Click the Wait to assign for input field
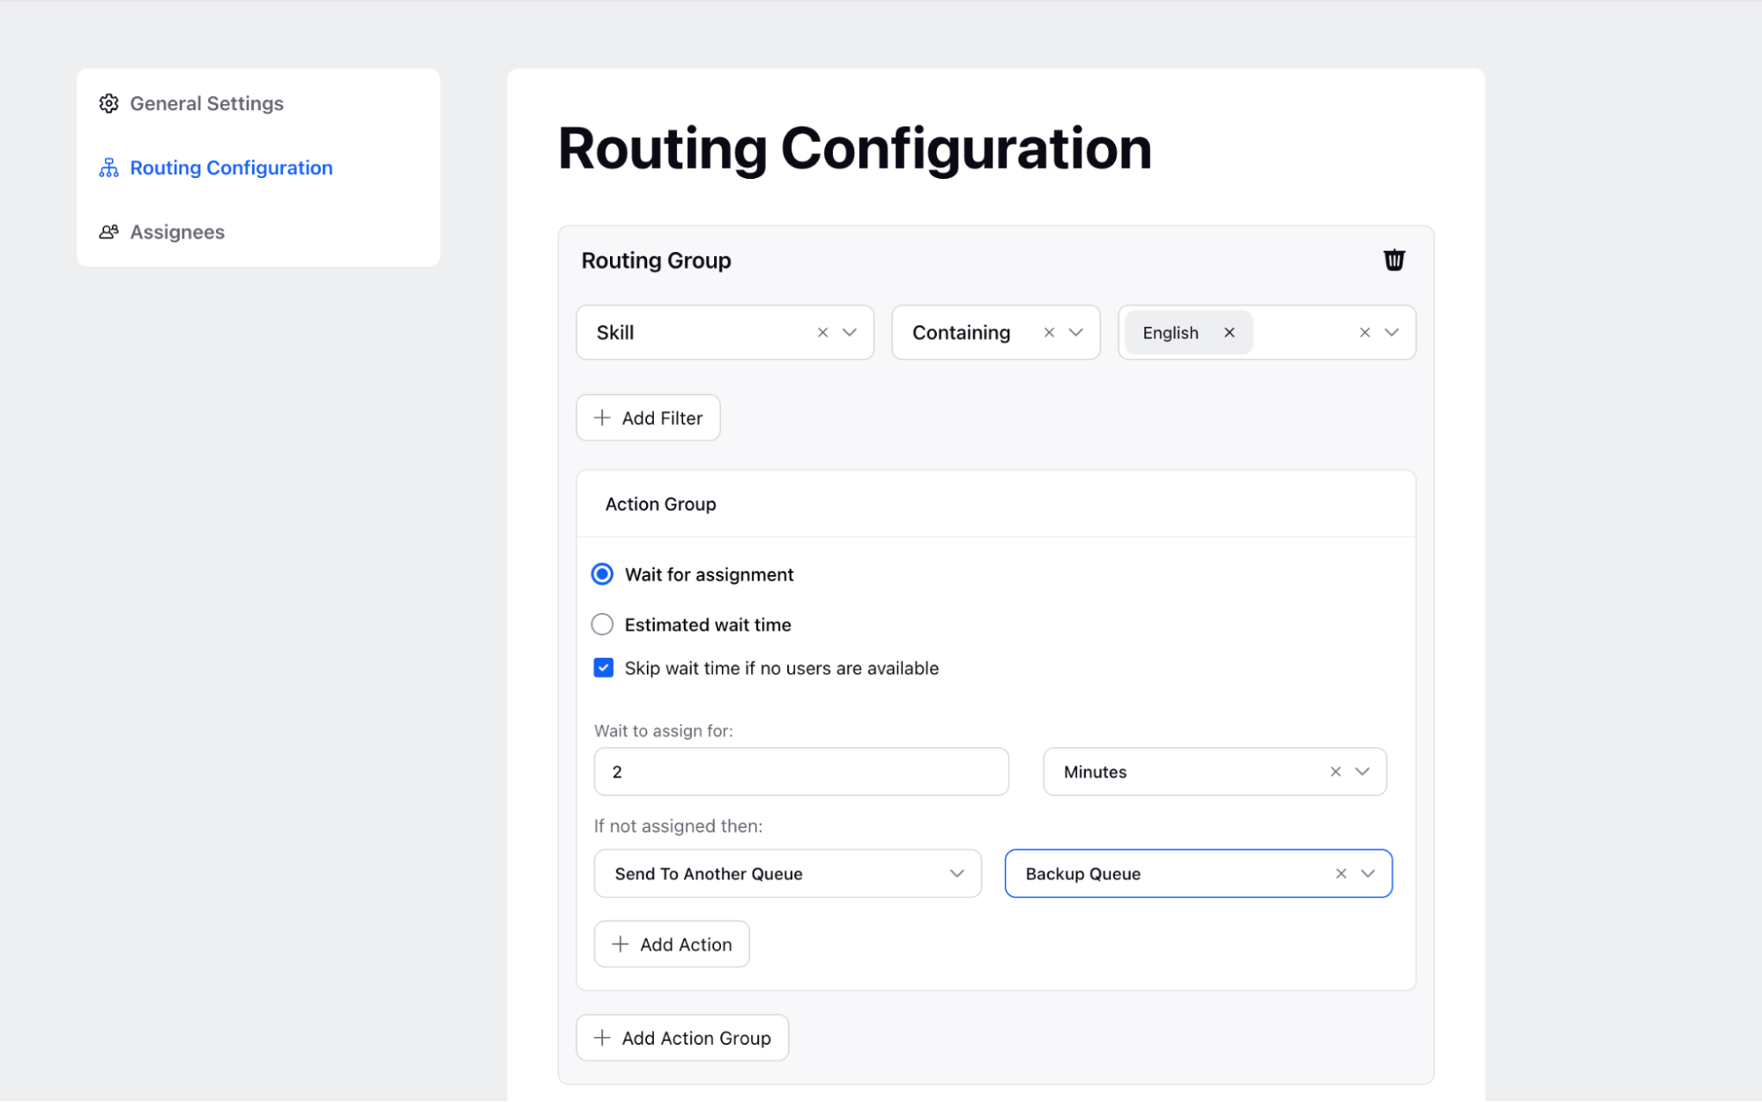1762x1102 pixels. point(800,772)
